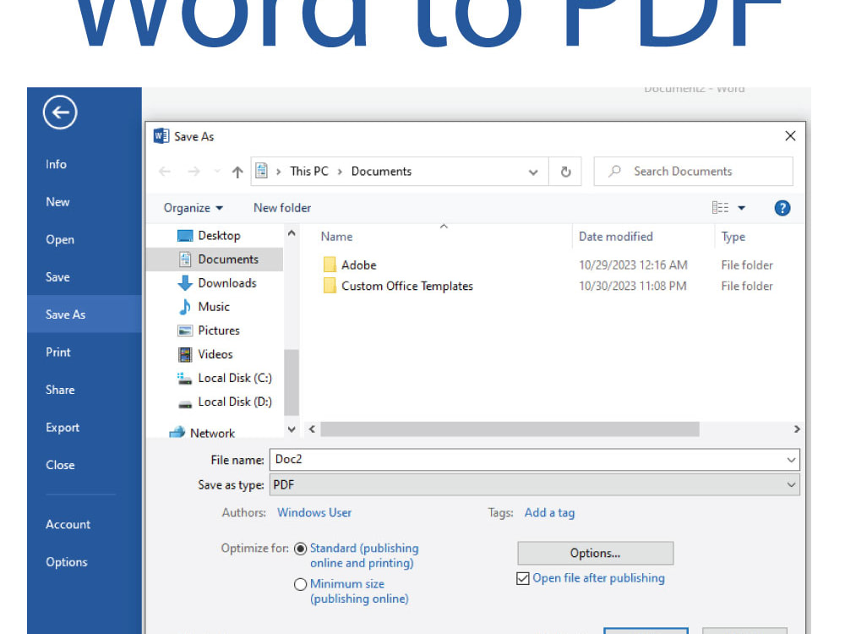Viewport: 845px width, 634px height.
Task: Click the navigation pane vertical scrollbar thumb
Action: point(291,382)
